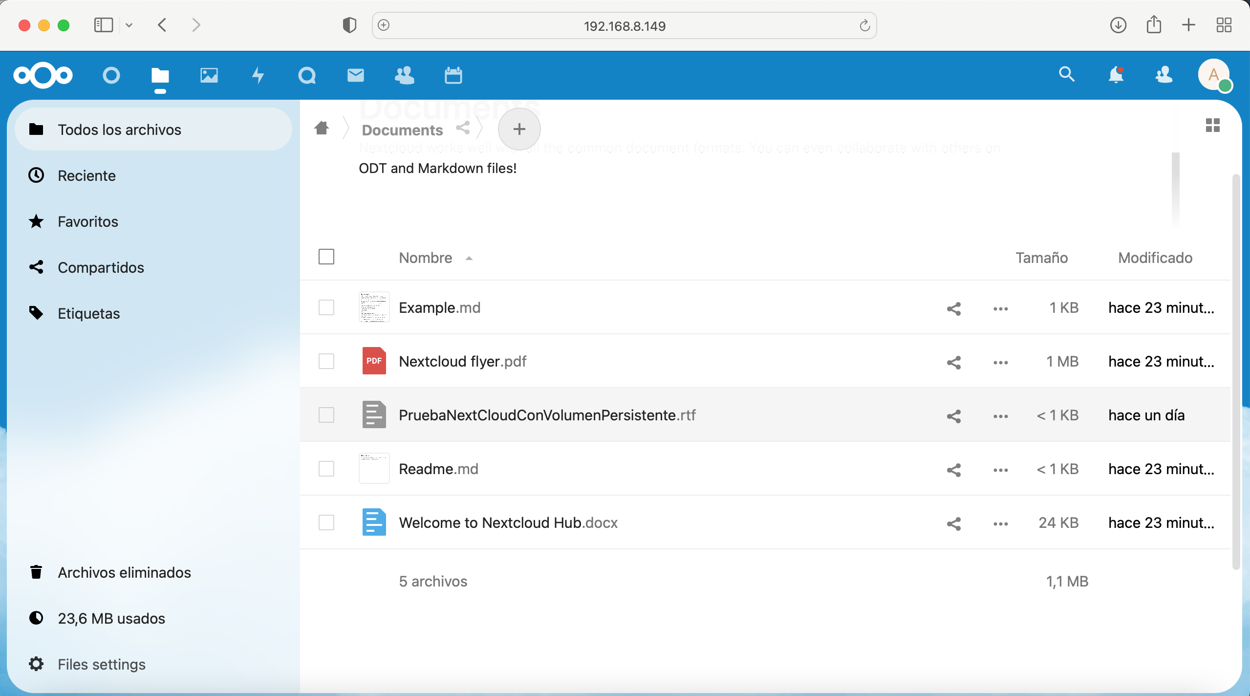Tick the checkbox for Nextcloud flyer.pdf

[326, 362]
